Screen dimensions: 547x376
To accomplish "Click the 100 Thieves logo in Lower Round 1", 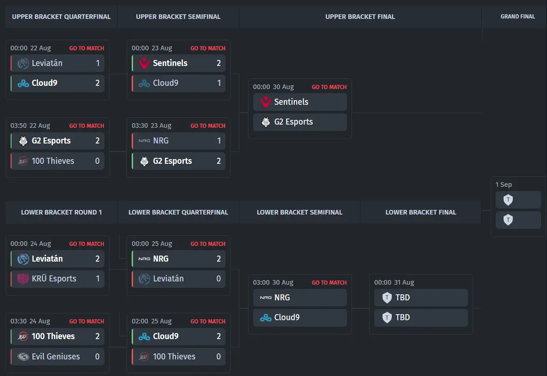I will point(23,336).
